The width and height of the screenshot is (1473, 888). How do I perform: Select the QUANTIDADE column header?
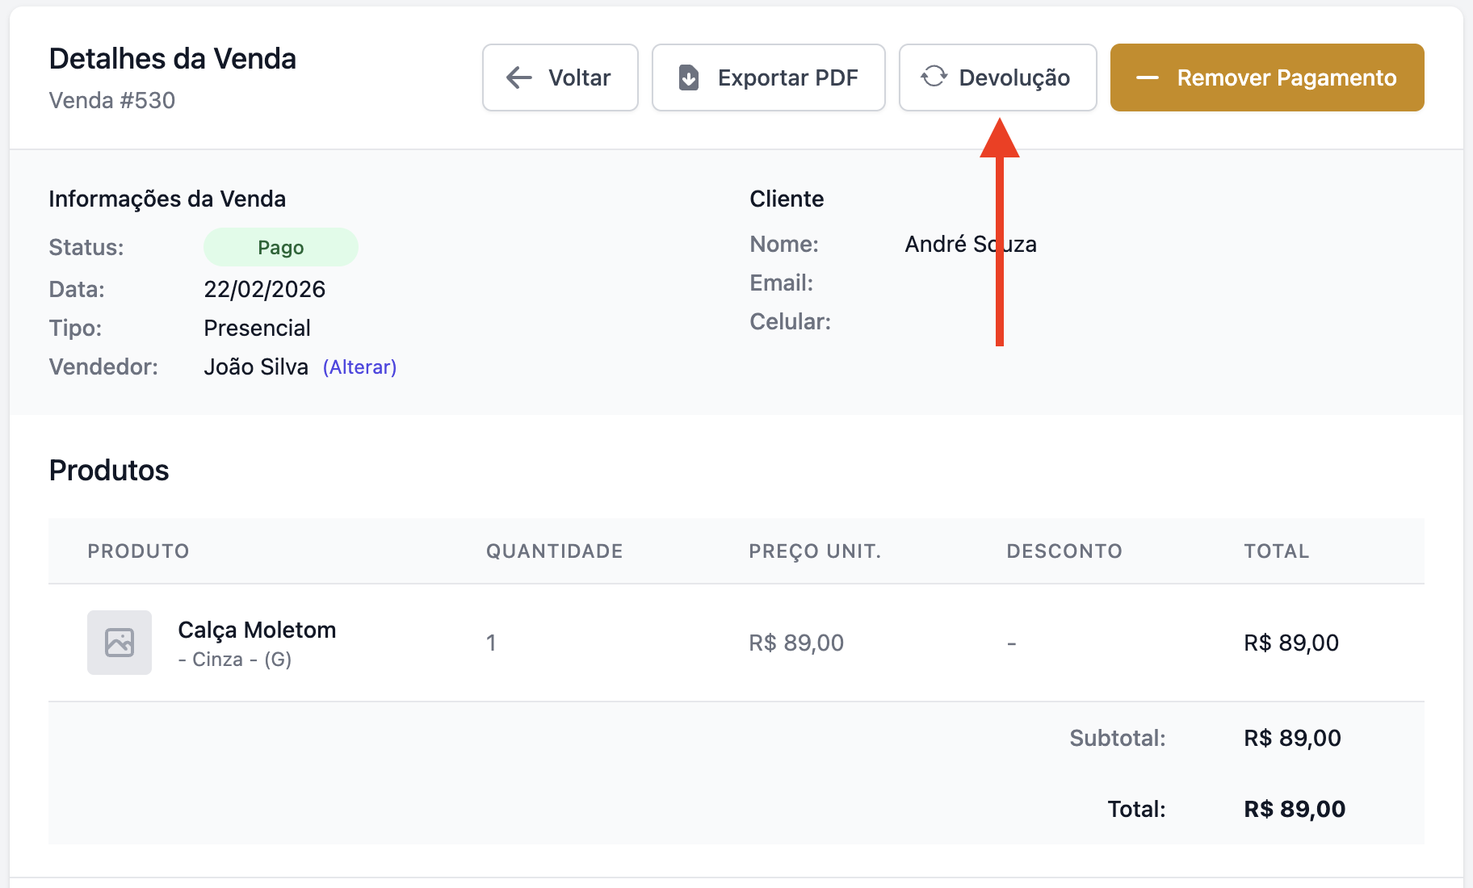tap(554, 551)
